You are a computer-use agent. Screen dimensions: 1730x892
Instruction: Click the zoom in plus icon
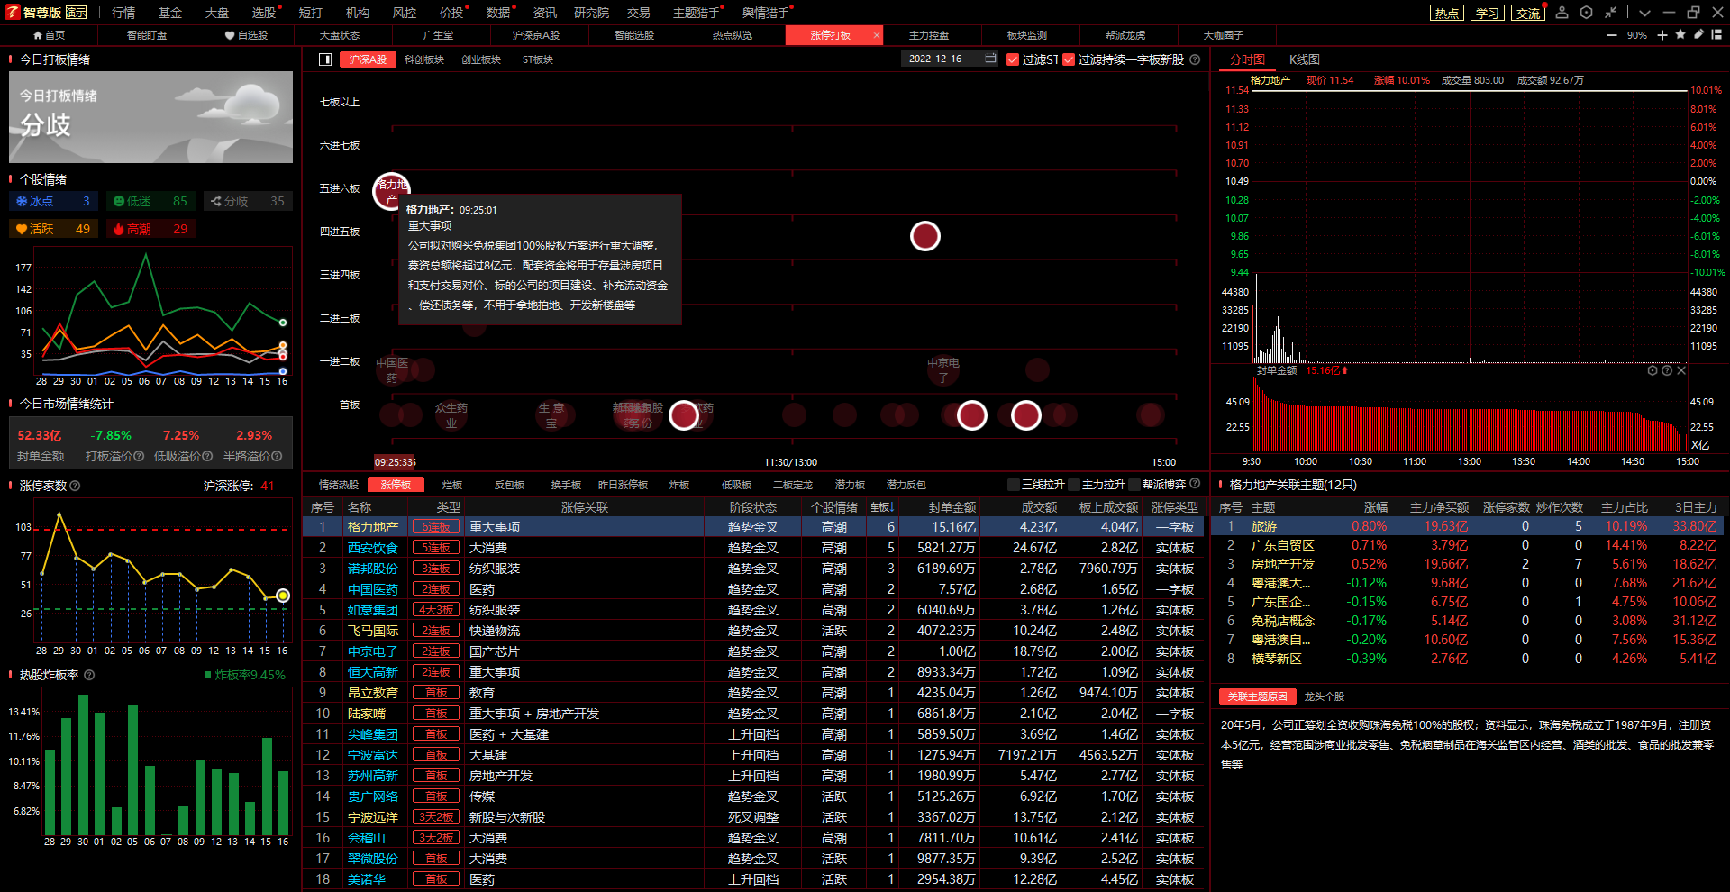(1662, 35)
